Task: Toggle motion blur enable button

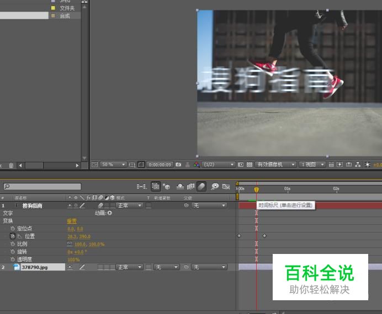Action: coord(201,186)
